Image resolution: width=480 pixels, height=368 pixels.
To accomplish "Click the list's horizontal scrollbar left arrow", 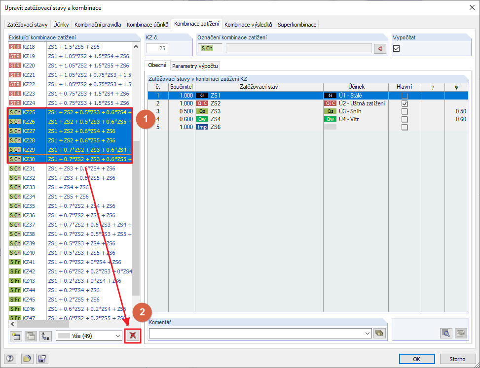I will (x=12, y=324).
